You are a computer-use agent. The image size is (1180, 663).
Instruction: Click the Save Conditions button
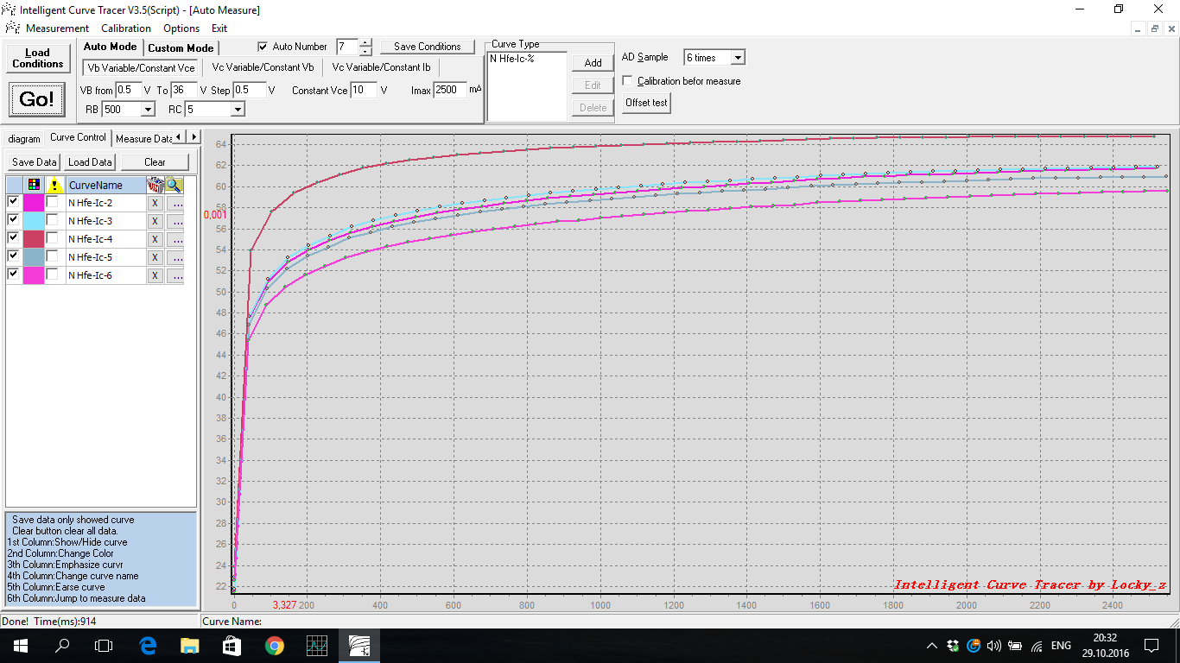tap(428, 47)
